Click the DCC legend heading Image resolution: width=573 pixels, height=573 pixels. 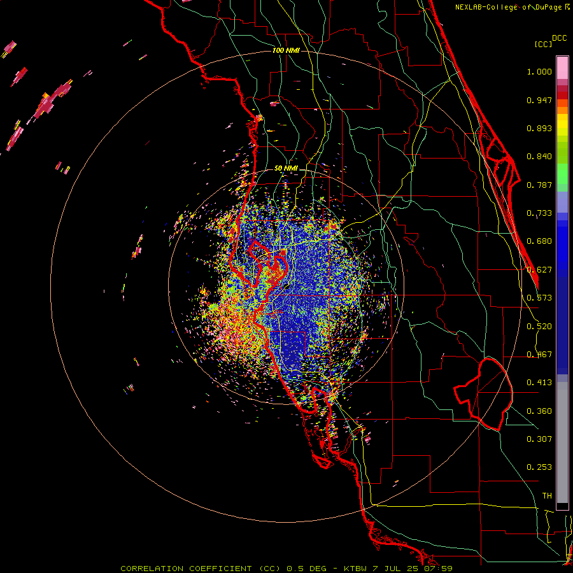click(x=559, y=38)
